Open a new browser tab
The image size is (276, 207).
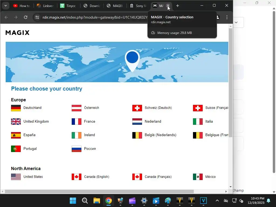(x=177, y=6)
